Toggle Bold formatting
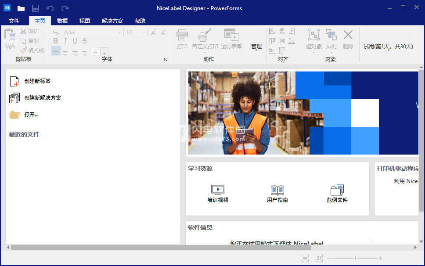The width and height of the screenshot is (425, 266). coord(56,41)
